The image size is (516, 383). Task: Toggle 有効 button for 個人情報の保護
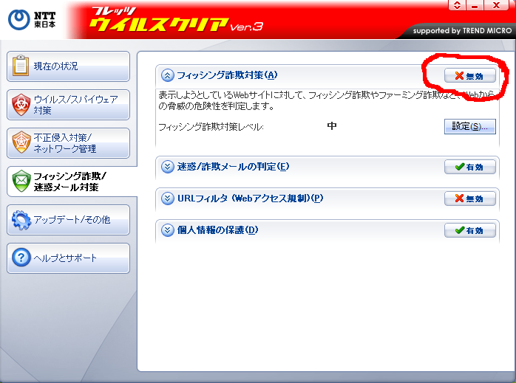pyautogui.click(x=469, y=230)
